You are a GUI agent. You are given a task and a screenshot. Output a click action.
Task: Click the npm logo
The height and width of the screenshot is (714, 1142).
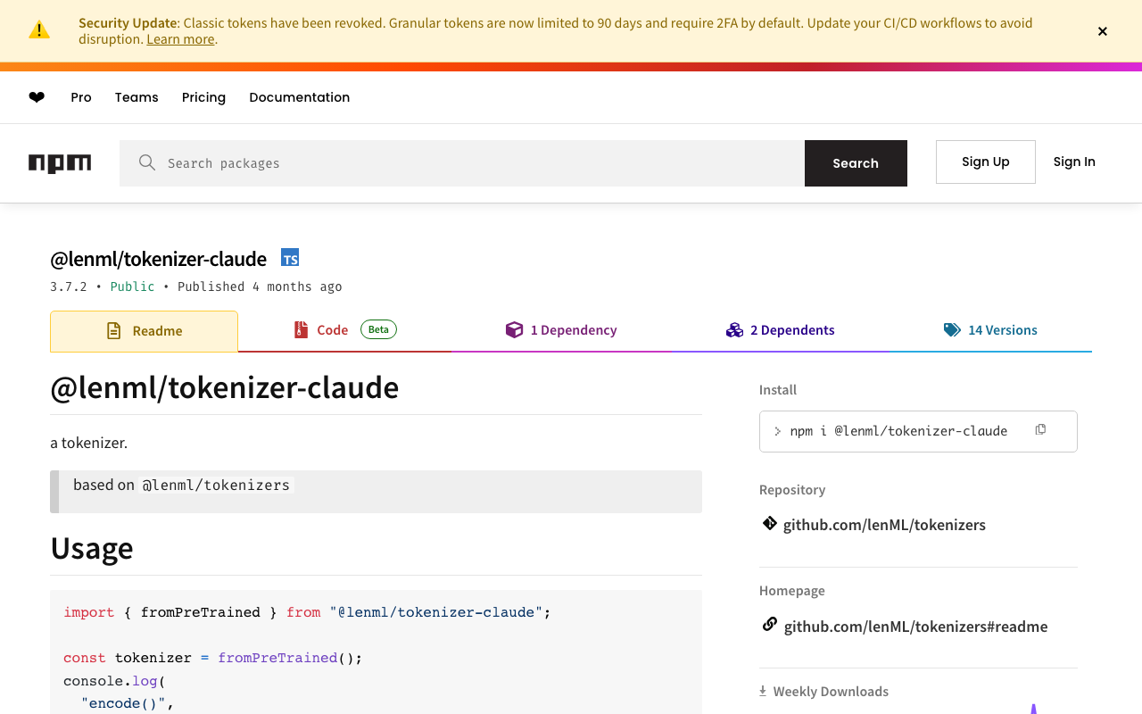click(x=60, y=163)
